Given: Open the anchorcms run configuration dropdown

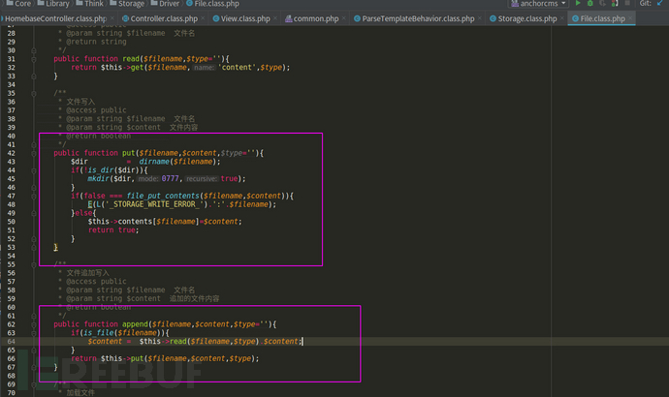Looking at the screenshot, I should [x=538, y=4].
